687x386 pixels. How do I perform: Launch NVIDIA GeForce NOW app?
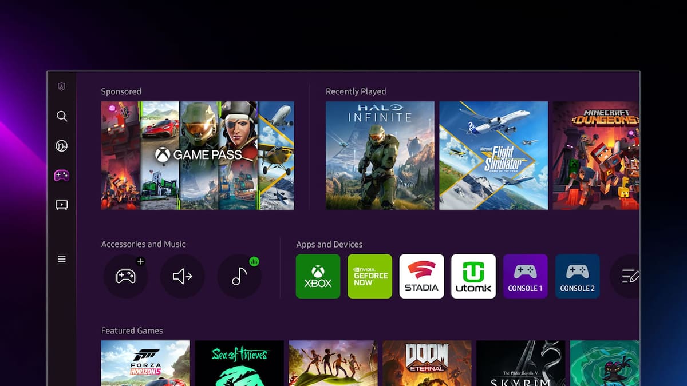[x=370, y=276]
